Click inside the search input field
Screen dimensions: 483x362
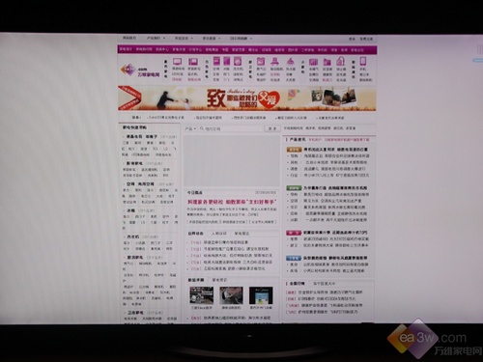[x=231, y=128]
